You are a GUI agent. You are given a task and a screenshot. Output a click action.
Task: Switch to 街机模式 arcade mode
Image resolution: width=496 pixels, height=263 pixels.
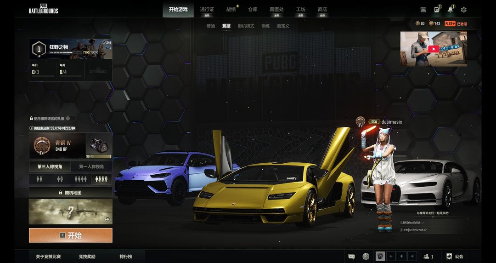(x=246, y=26)
